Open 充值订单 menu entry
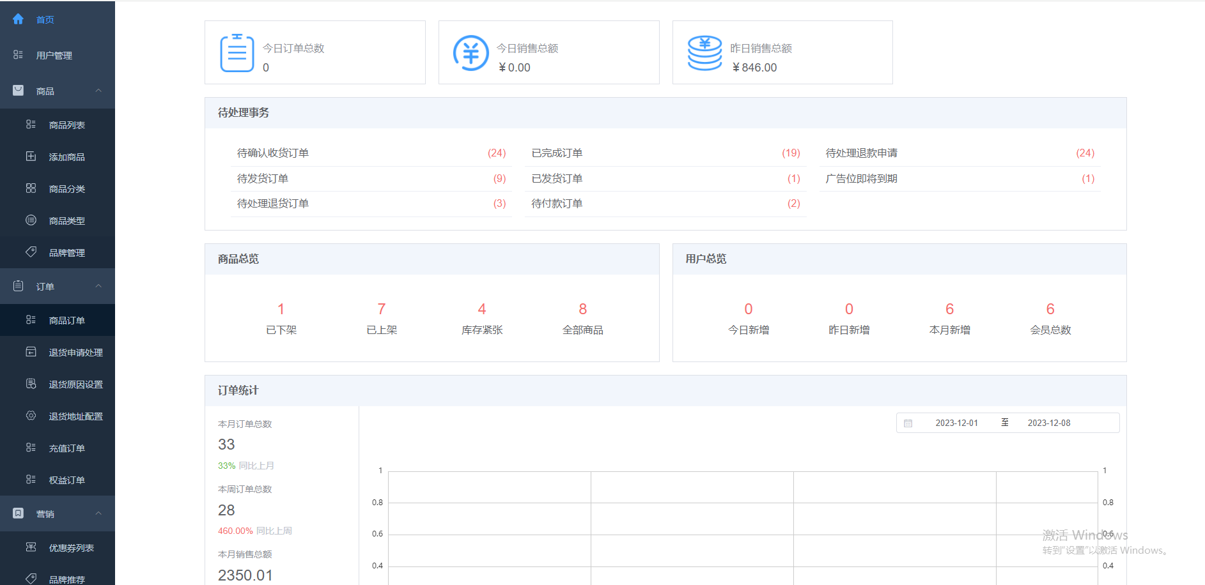Viewport: 1205px width, 585px height. click(x=58, y=448)
